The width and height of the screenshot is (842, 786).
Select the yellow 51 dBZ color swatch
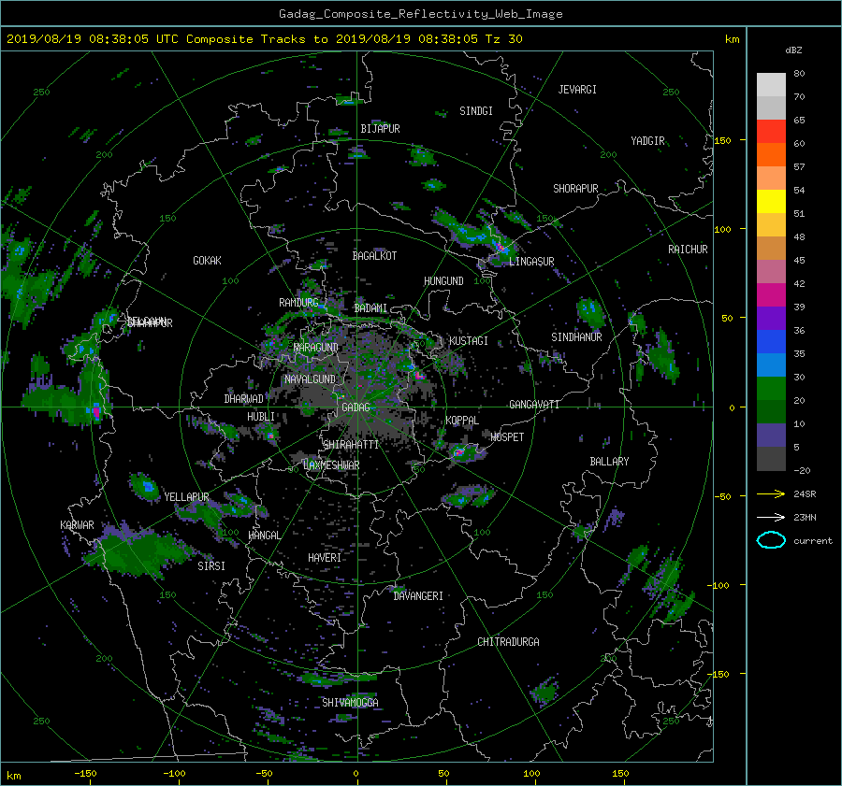coord(771,201)
